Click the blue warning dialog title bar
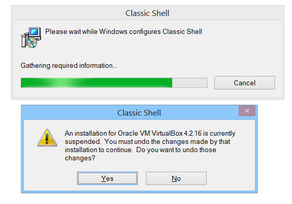Viewport: 292px width, 204px height. click(x=131, y=113)
